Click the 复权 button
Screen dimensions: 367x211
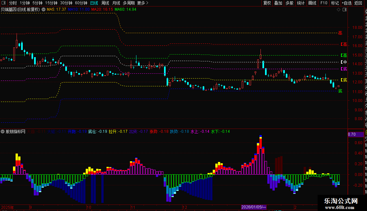(x=267, y=3)
